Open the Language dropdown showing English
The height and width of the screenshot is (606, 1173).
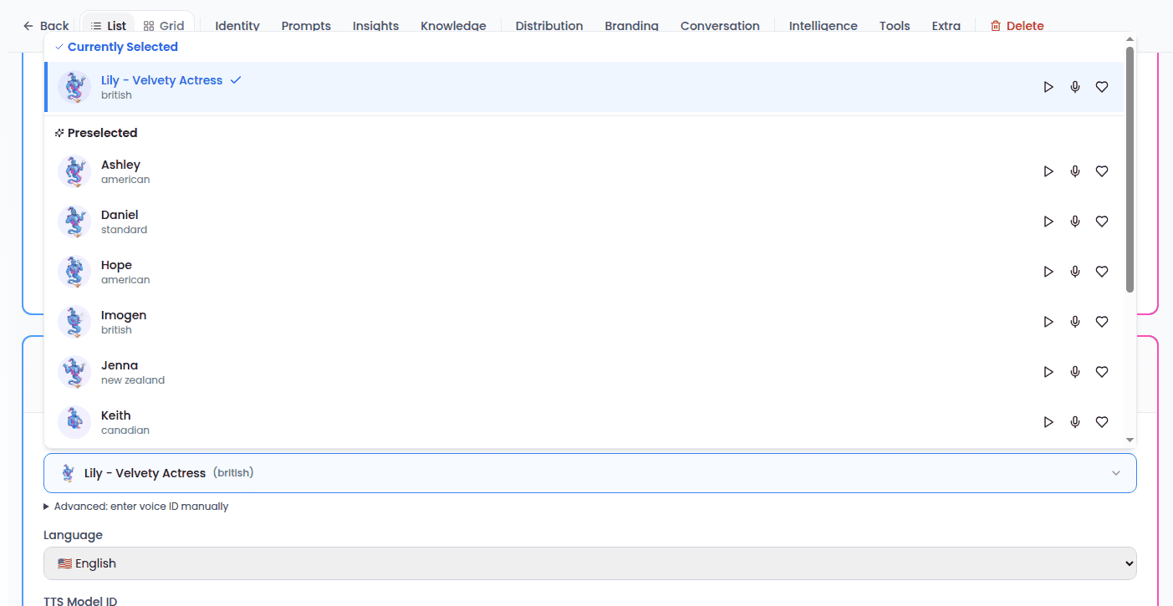point(590,563)
